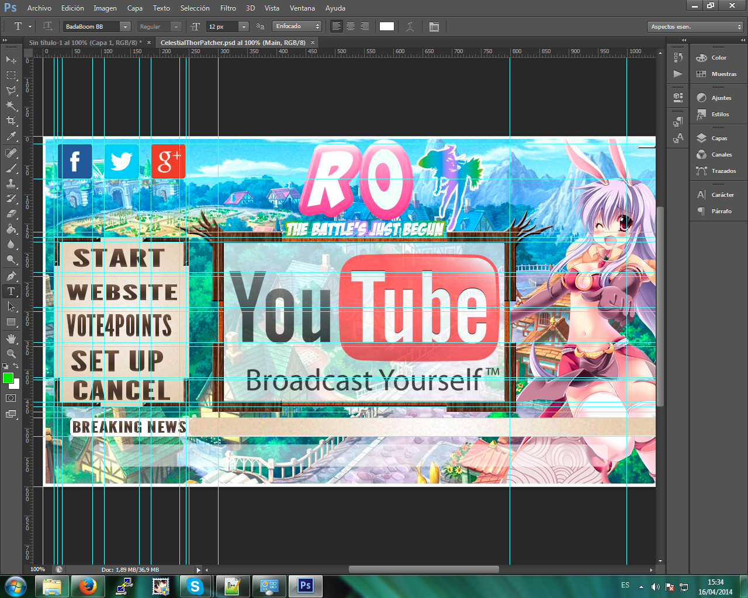Select the Hand tool

pos(11,338)
